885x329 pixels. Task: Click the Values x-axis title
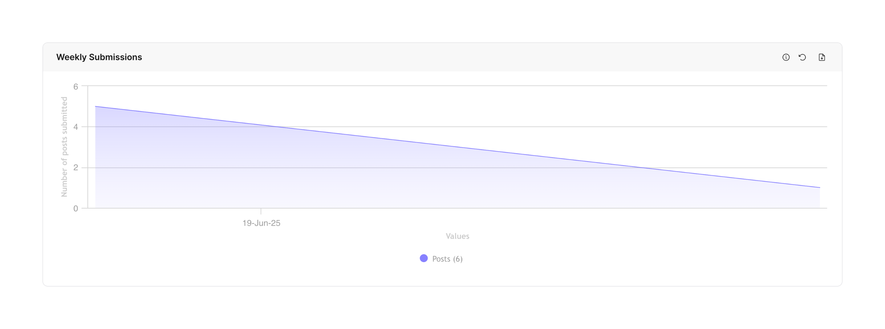(457, 236)
